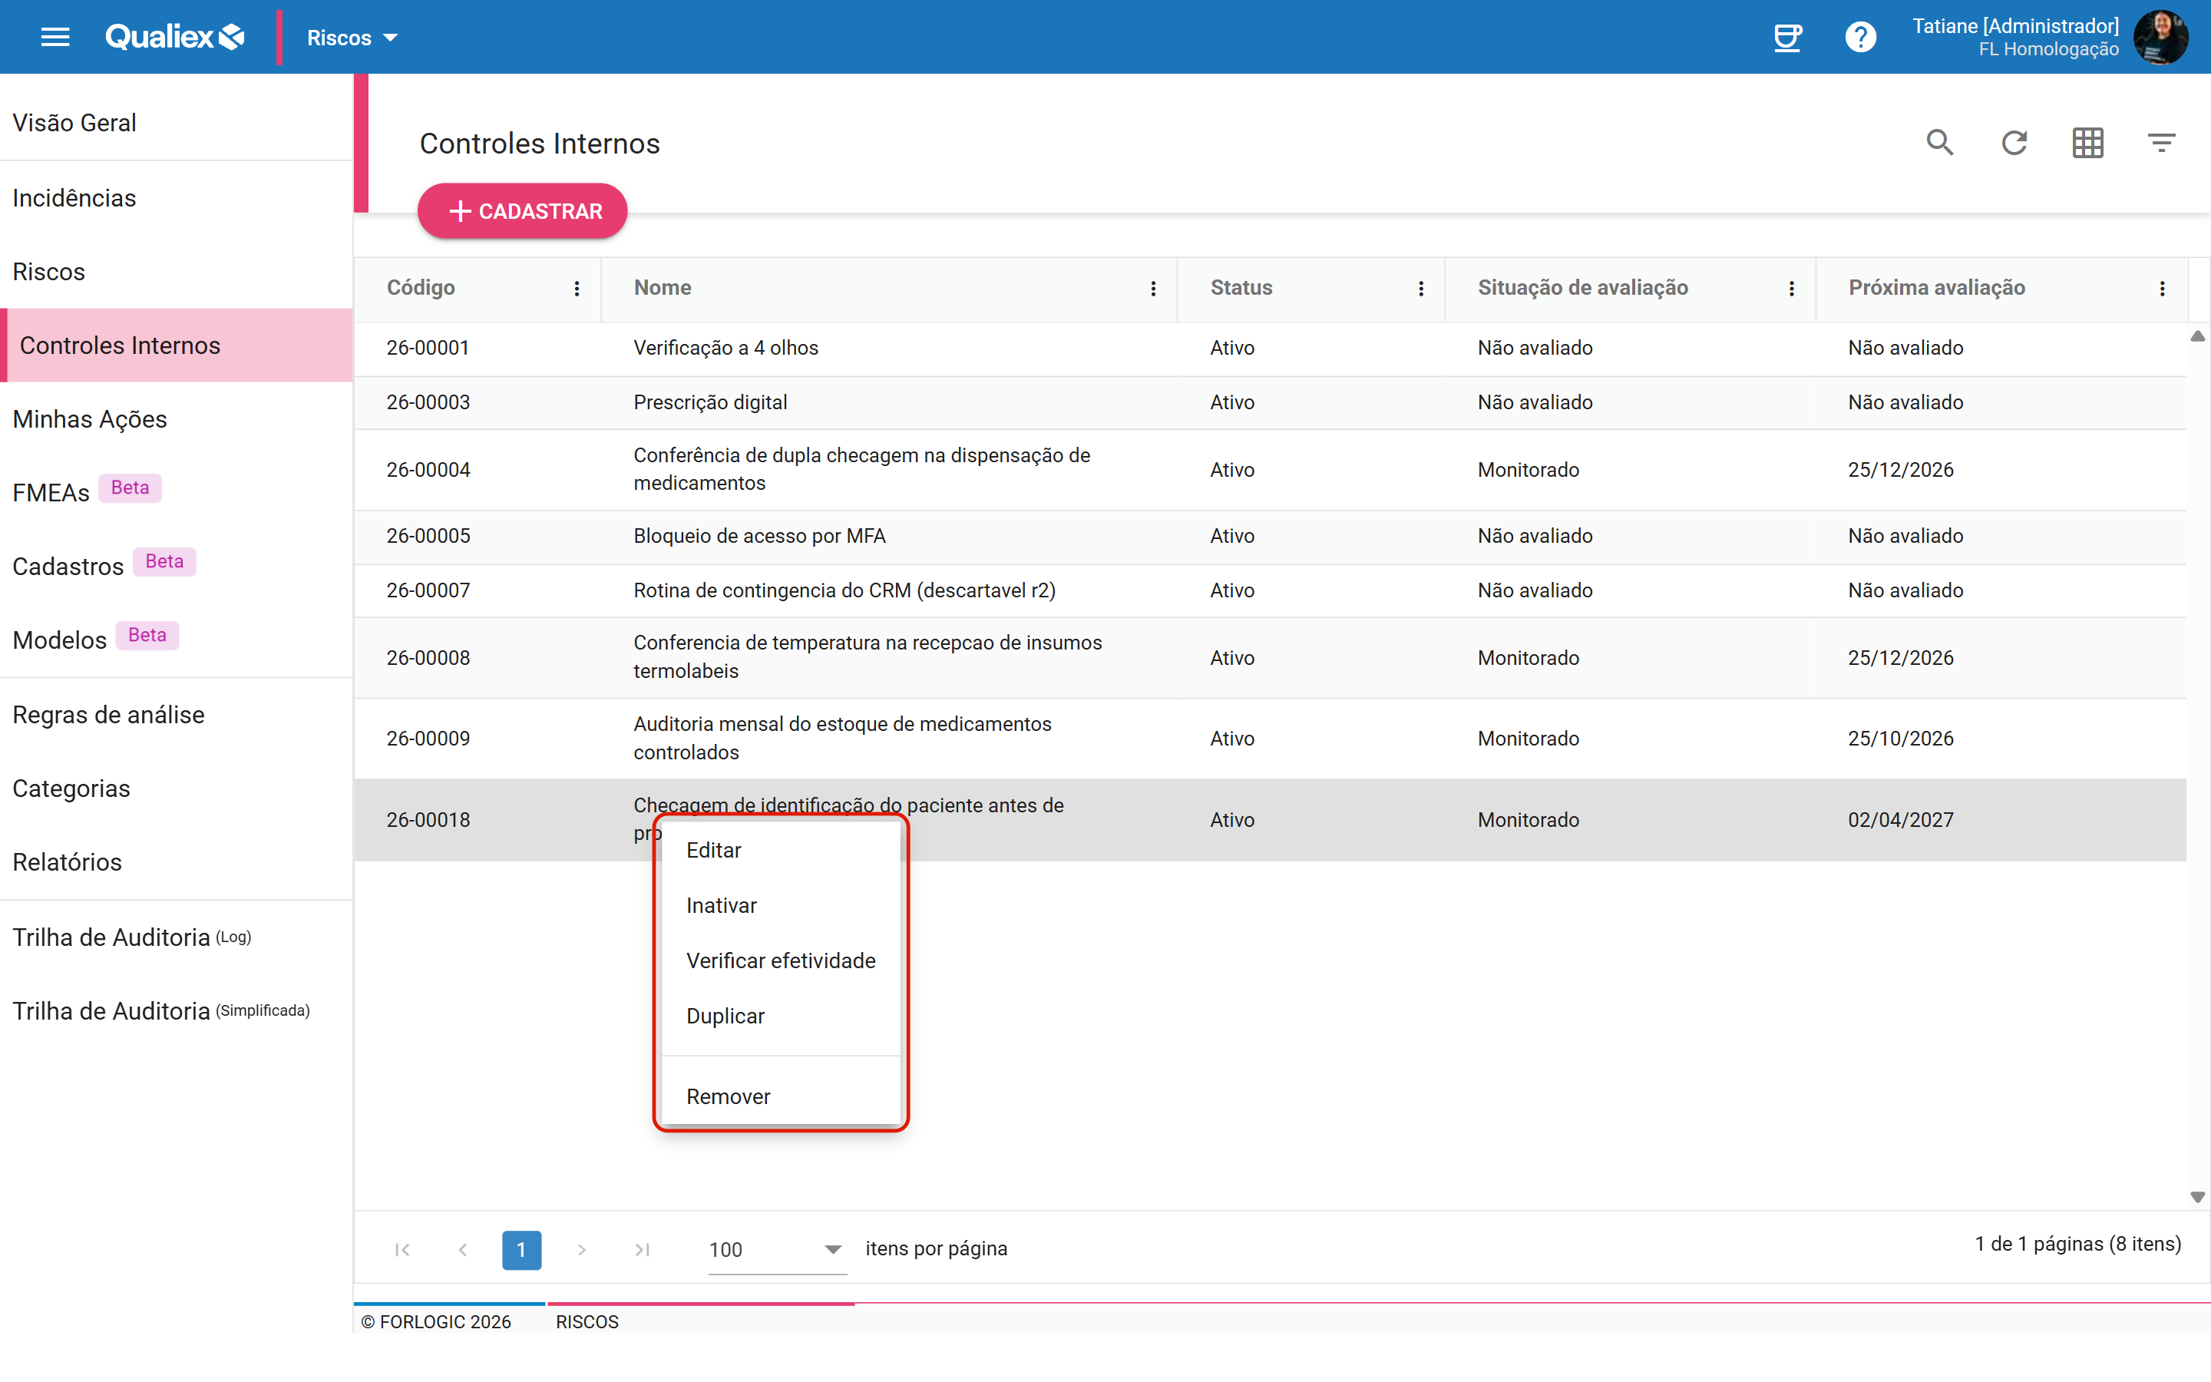Select Editar in the context menu
The image size is (2211, 1382).
click(780, 850)
